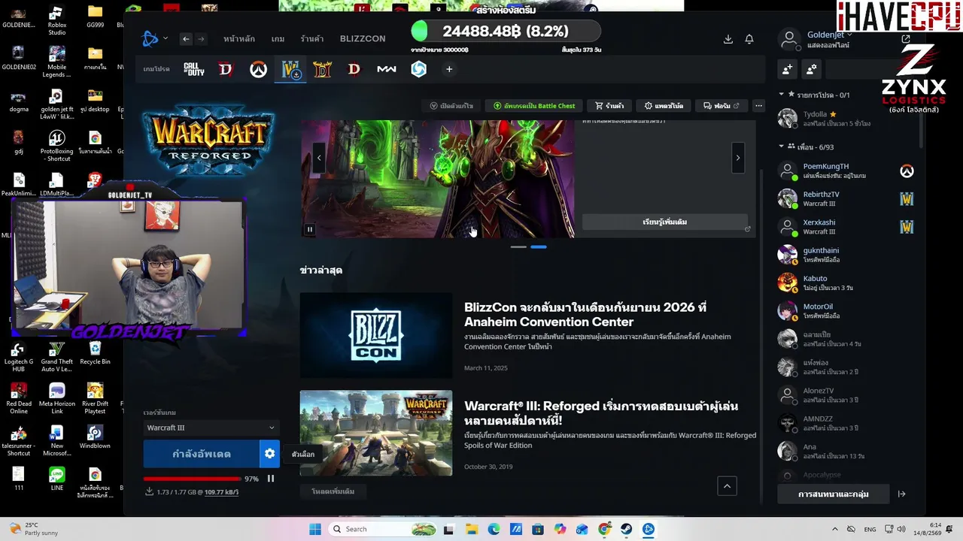The image size is (963, 541).
Task: Open the downloads icon in the header
Action: click(728, 39)
